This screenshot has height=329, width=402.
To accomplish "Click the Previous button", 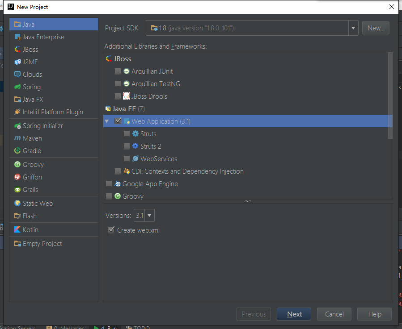I will [254, 314].
